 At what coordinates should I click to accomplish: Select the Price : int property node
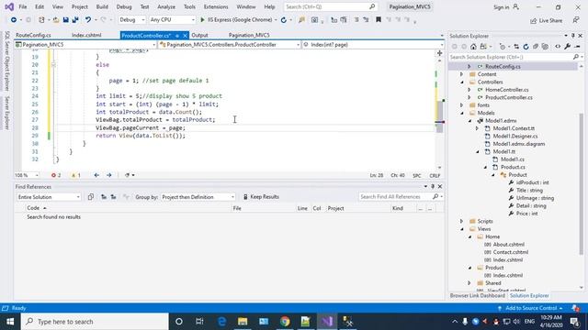click(x=526, y=214)
